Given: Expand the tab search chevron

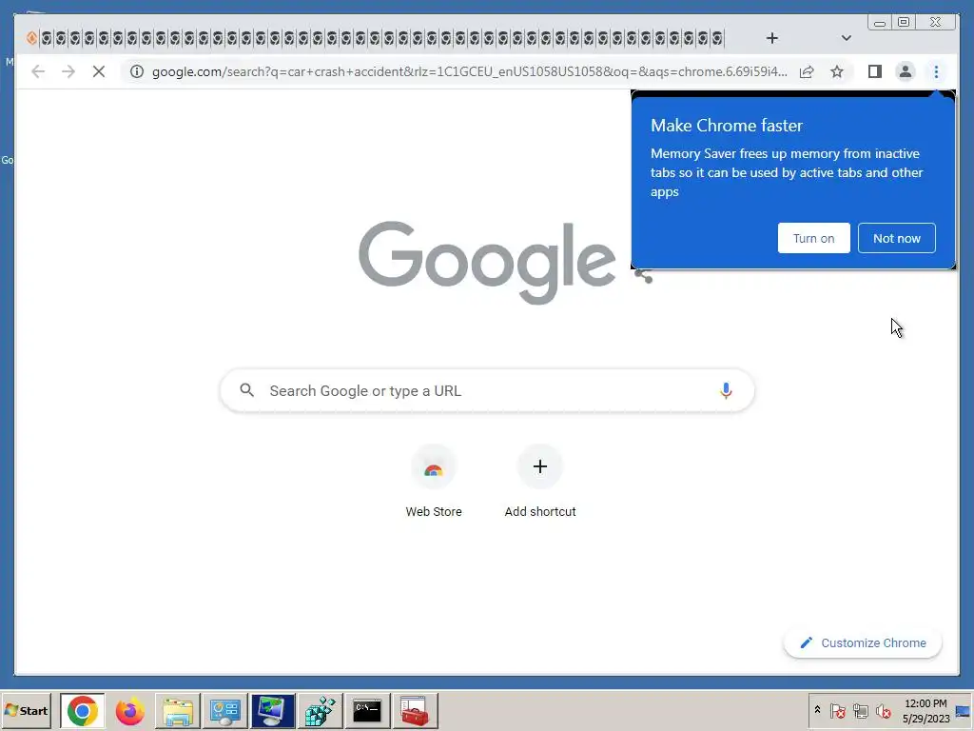Looking at the screenshot, I should [846, 38].
